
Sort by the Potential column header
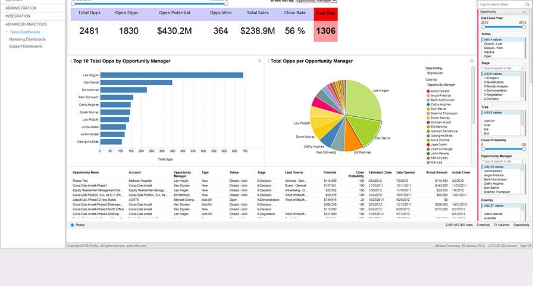click(330, 173)
